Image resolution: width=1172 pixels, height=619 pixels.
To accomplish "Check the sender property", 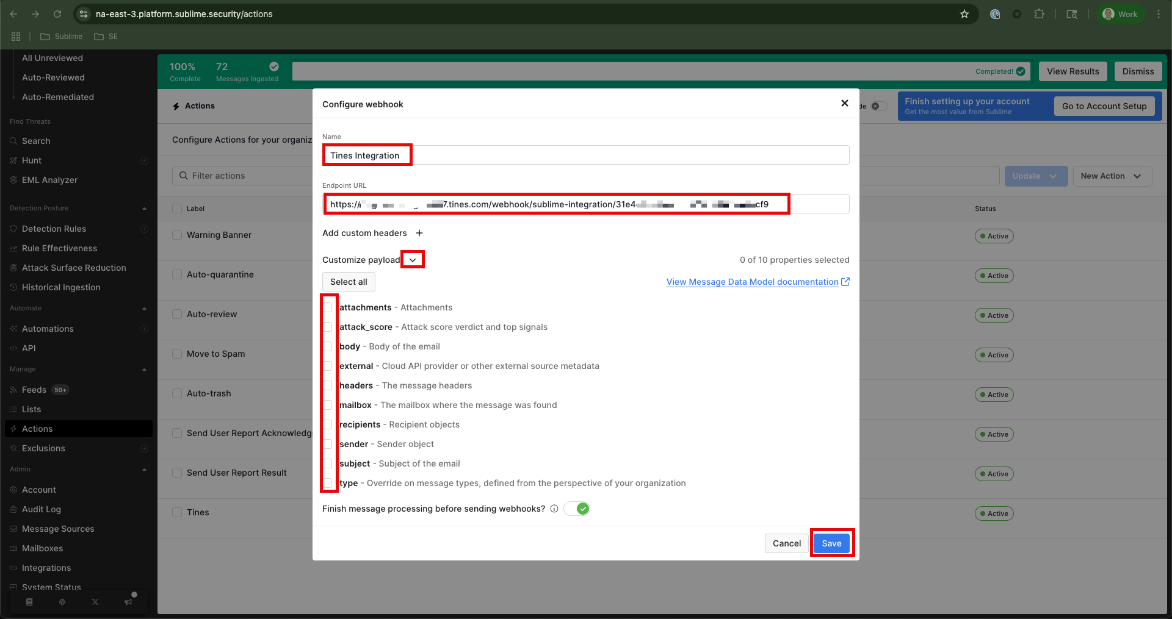I will click(x=328, y=444).
